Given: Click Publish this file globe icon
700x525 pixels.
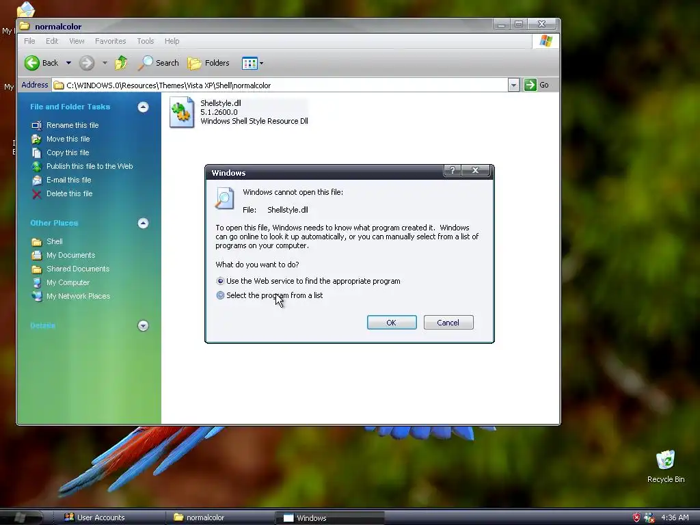Looking at the screenshot, I should click(x=37, y=167).
